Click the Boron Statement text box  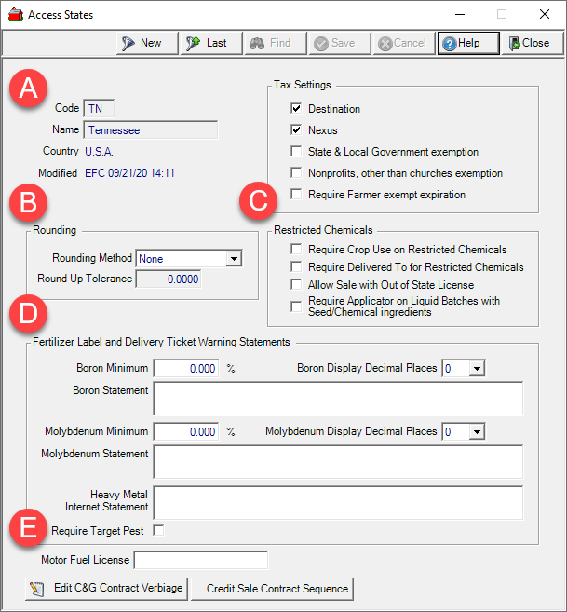pyautogui.click(x=337, y=398)
